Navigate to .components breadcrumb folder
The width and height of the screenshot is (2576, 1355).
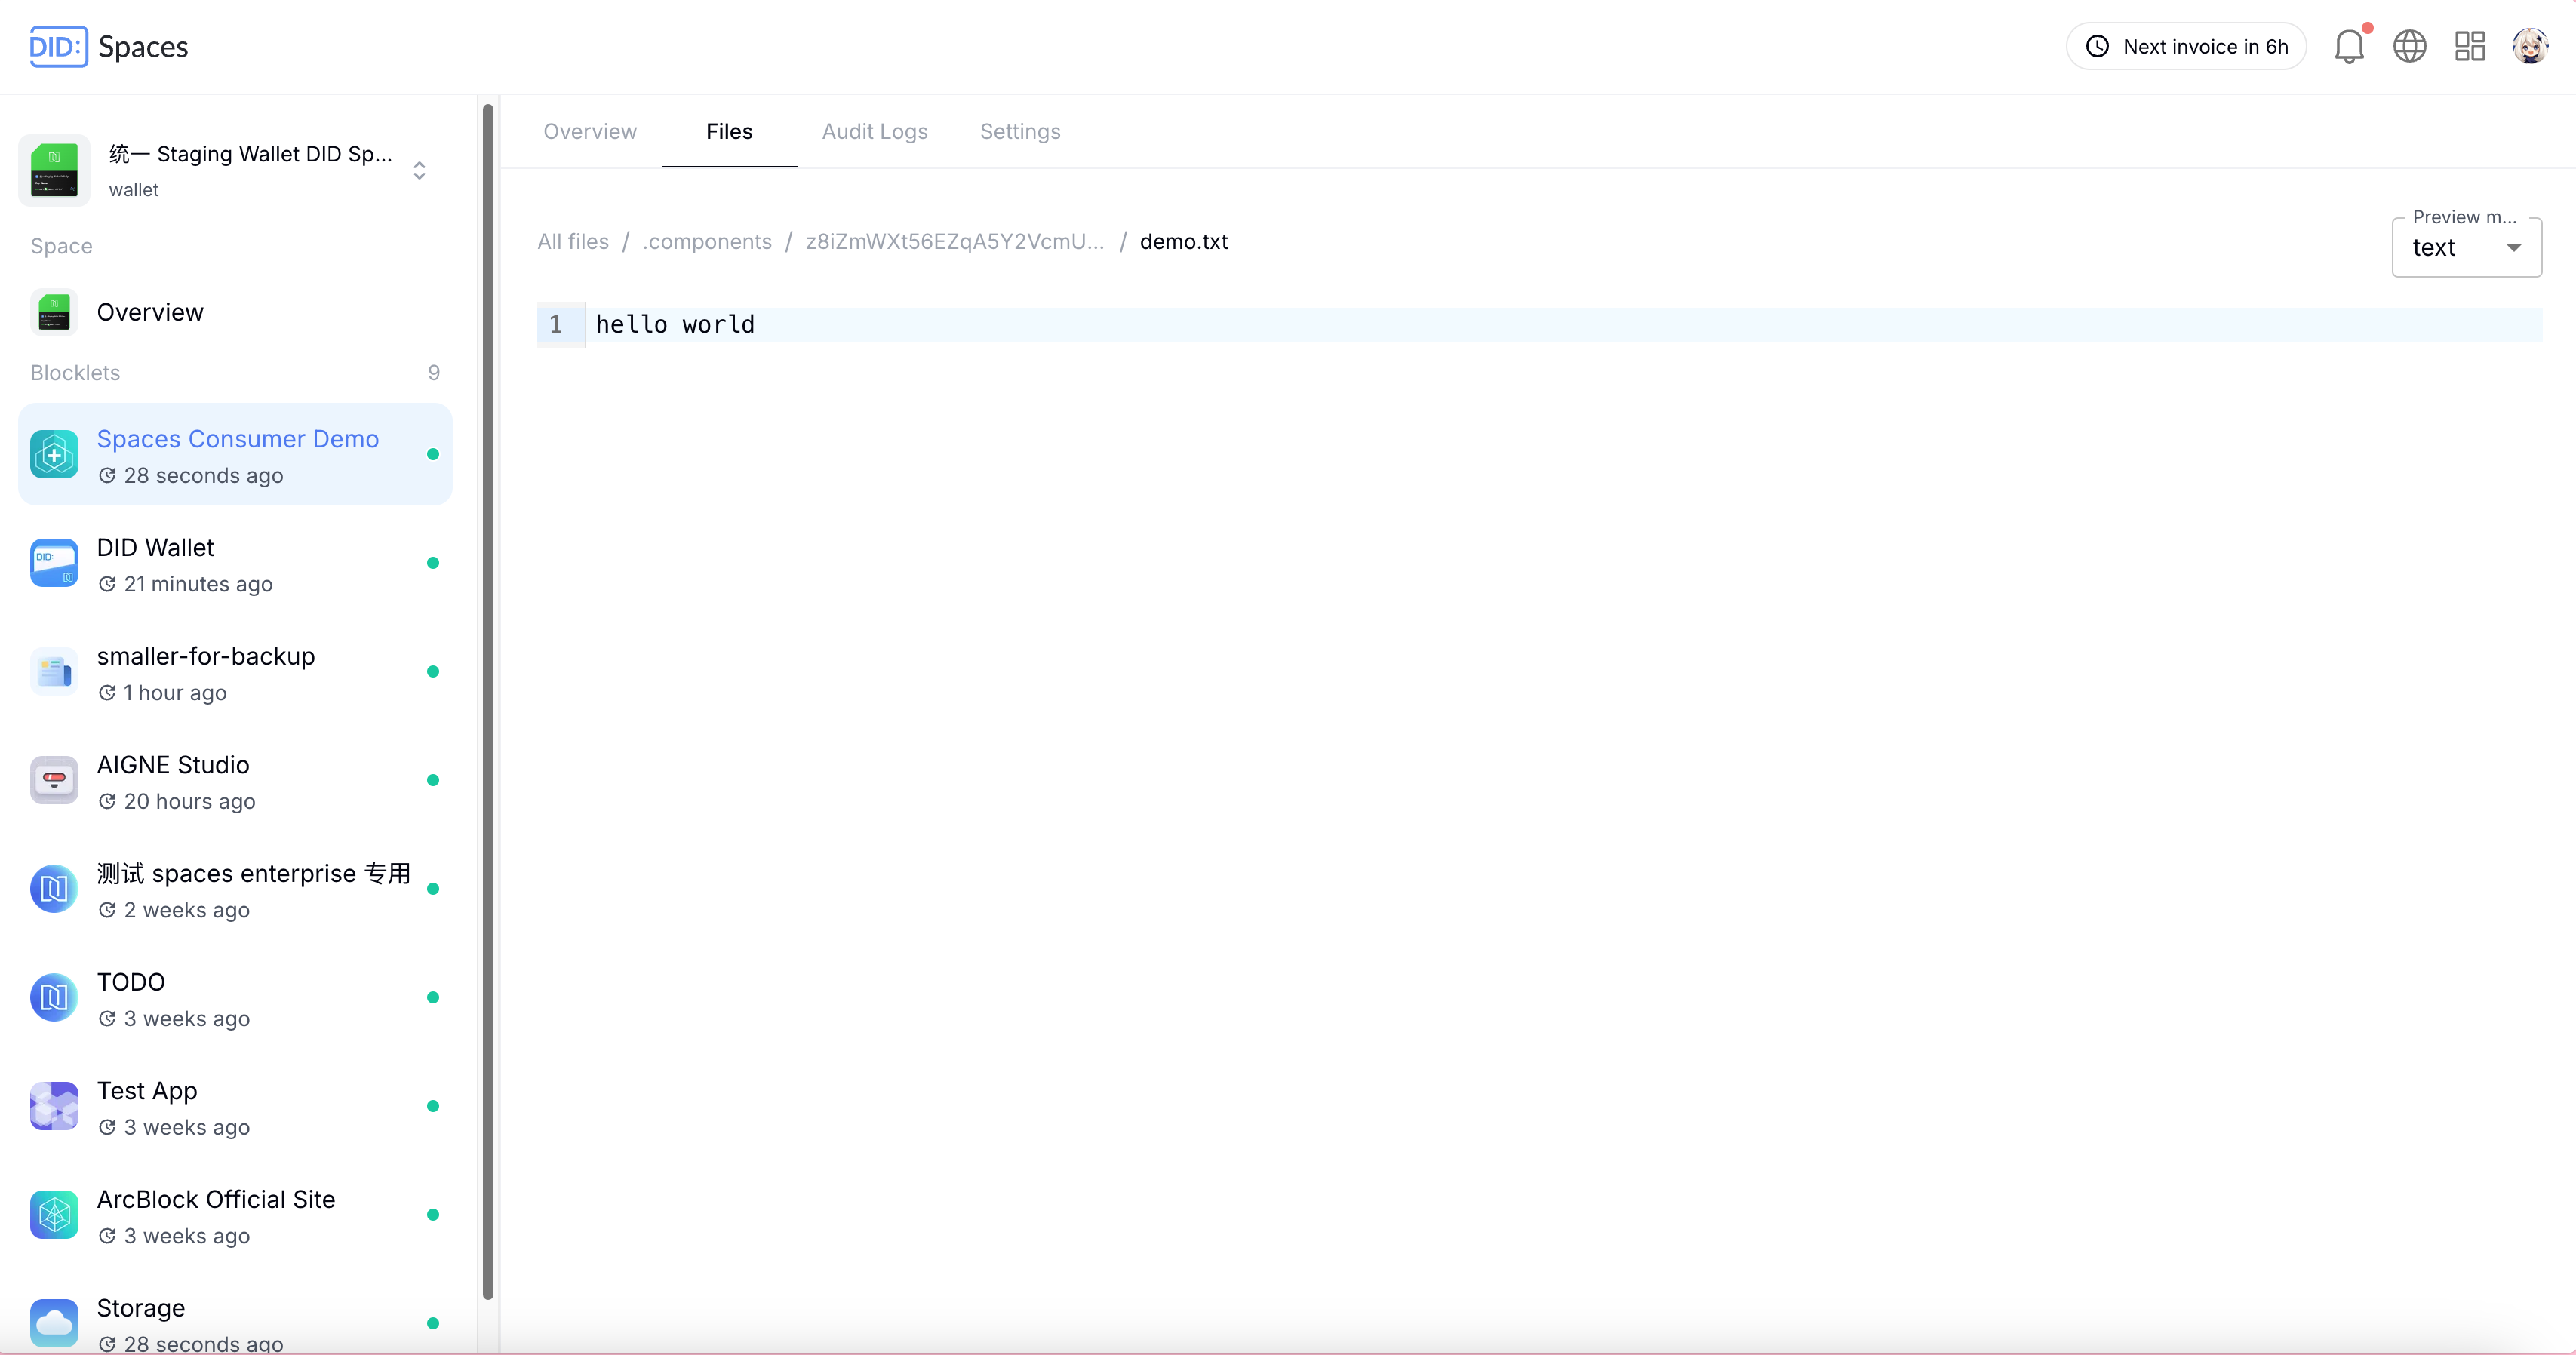[707, 242]
